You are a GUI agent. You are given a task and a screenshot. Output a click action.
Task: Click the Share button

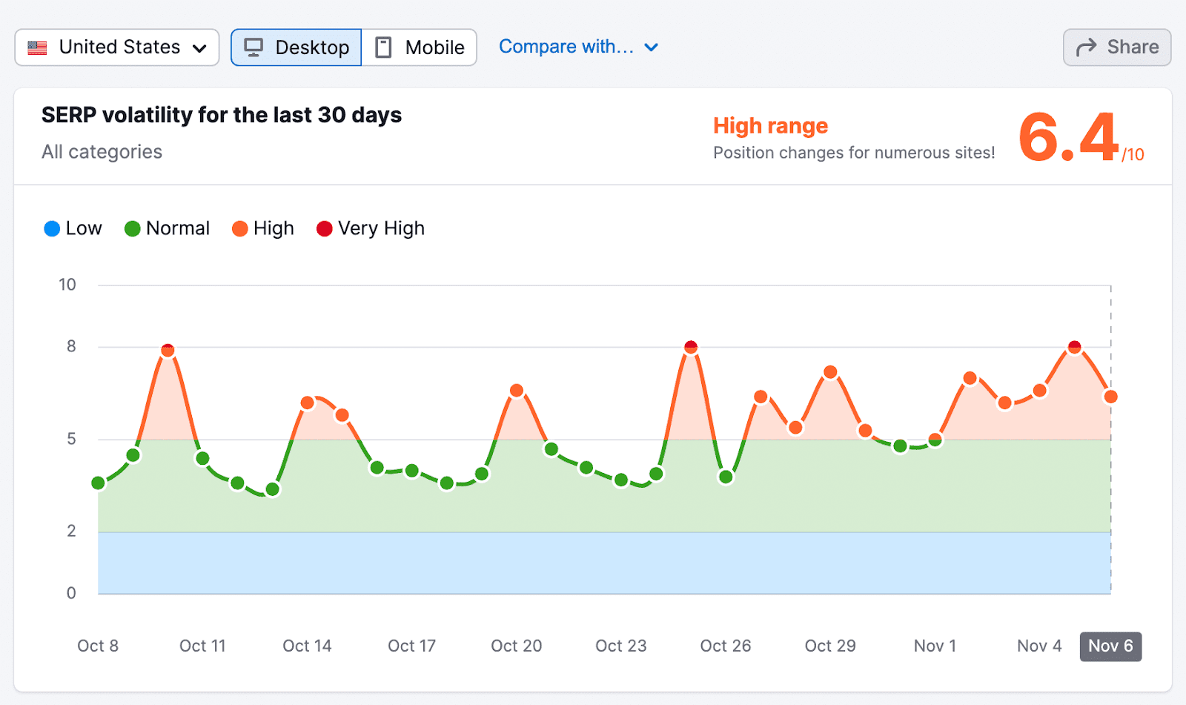[1116, 47]
